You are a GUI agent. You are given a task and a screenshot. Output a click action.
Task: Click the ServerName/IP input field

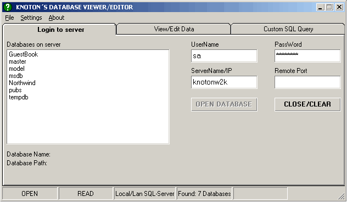click(224, 82)
